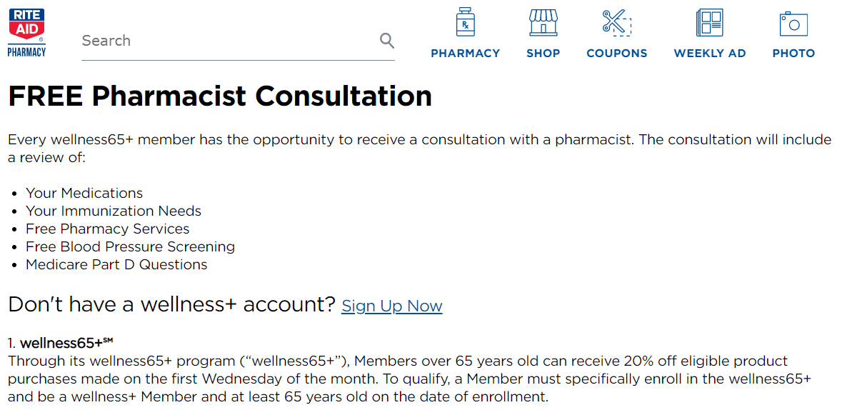842x410 pixels.
Task: Select the COUPONS menu label
Action: point(616,53)
